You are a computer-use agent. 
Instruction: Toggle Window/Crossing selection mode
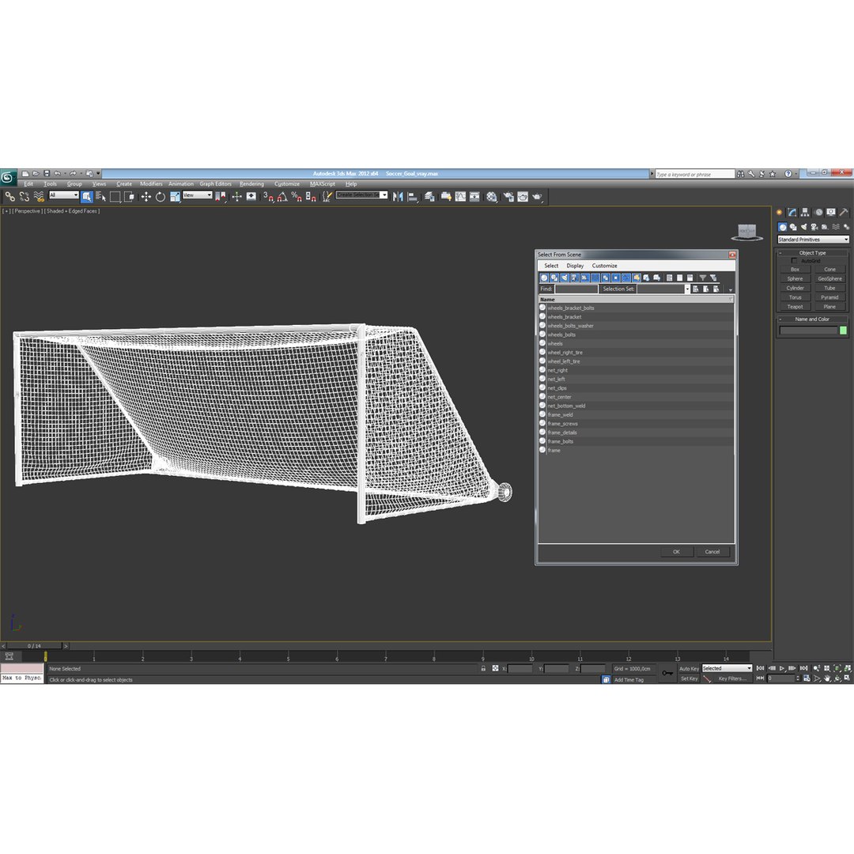(x=129, y=197)
